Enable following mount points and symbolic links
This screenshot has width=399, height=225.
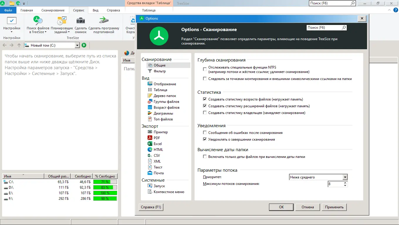click(205, 79)
